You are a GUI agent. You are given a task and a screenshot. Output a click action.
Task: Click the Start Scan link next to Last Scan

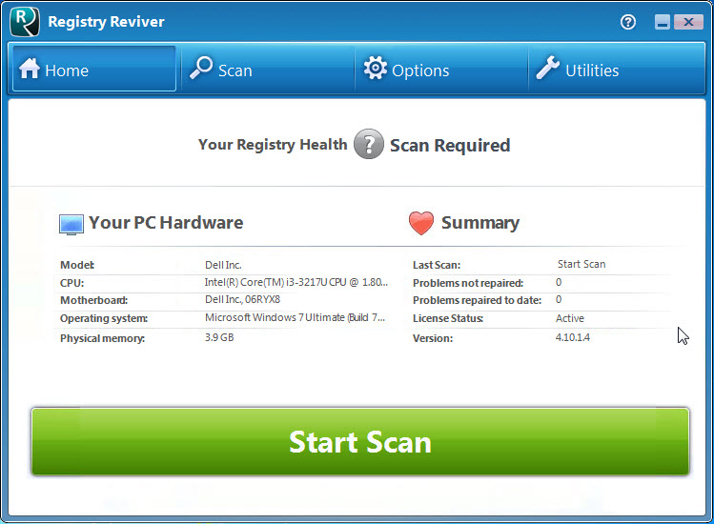click(x=581, y=264)
